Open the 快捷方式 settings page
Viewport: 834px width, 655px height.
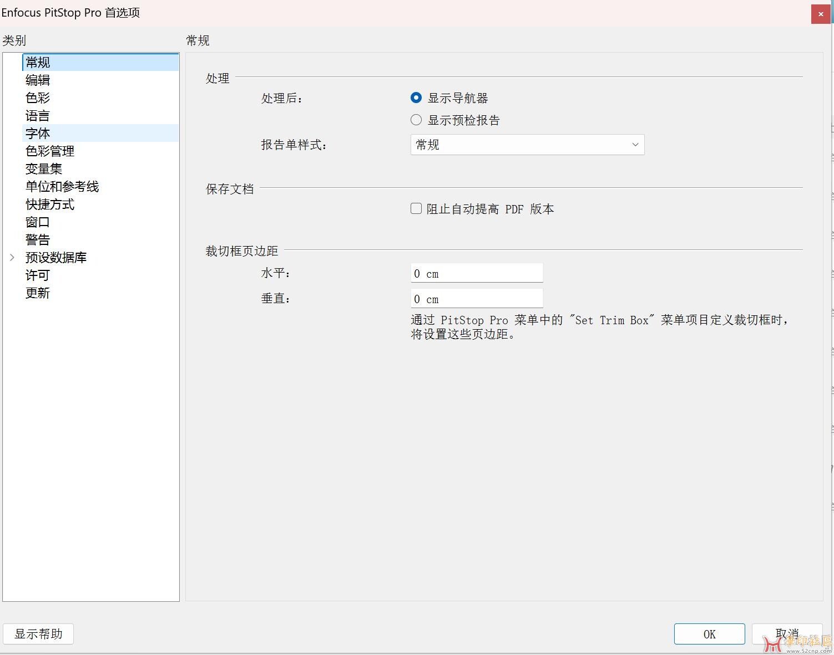(49, 204)
